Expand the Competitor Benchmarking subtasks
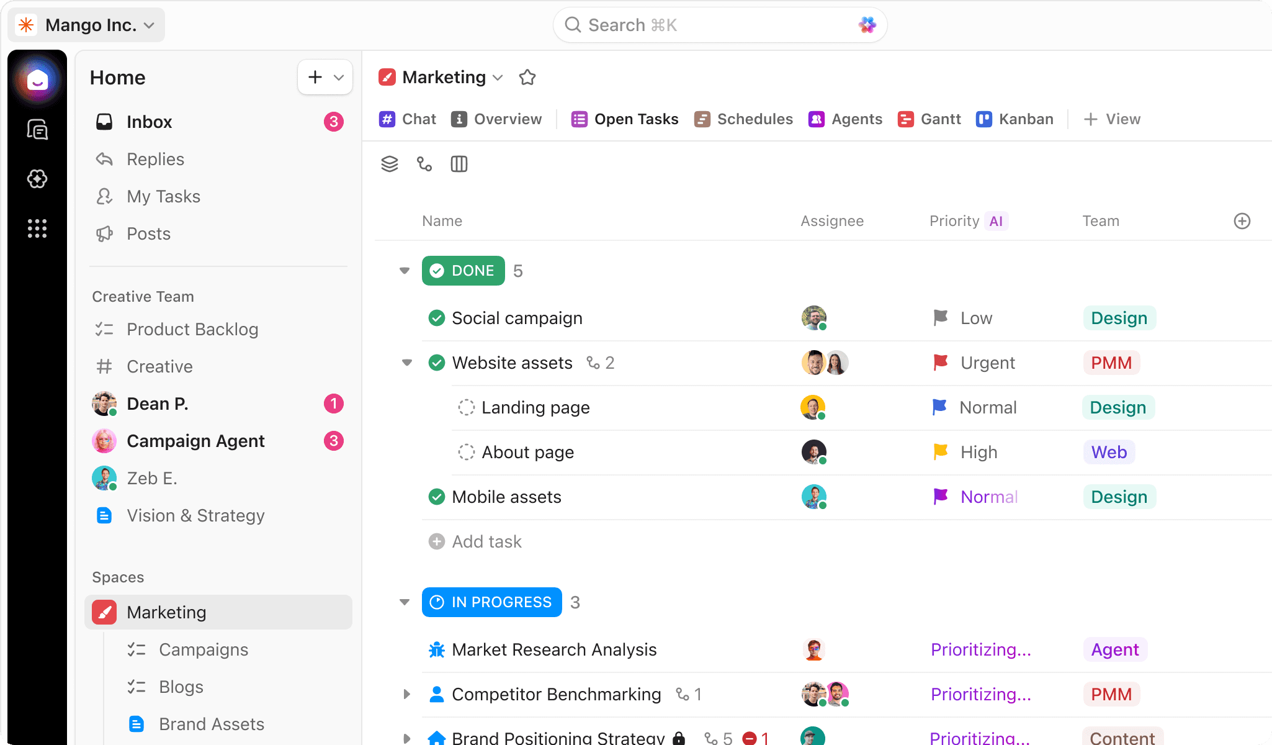1272x745 pixels. (406, 694)
